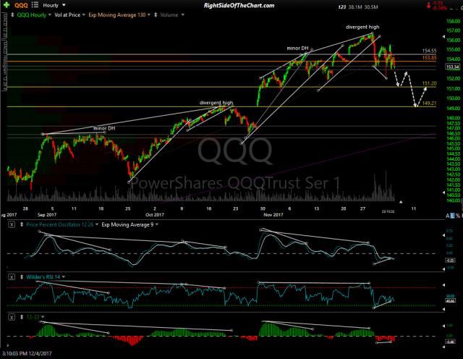Click the Sep 2017 label on the time axis
The height and width of the screenshot is (359, 463).
tap(47, 215)
